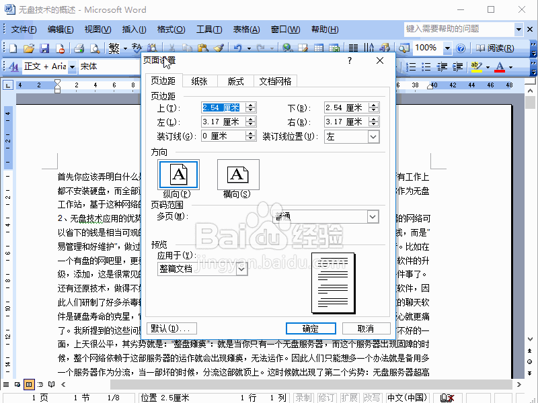Open the 表格(A) menu
This screenshot has height=403, width=538.
[246, 30]
